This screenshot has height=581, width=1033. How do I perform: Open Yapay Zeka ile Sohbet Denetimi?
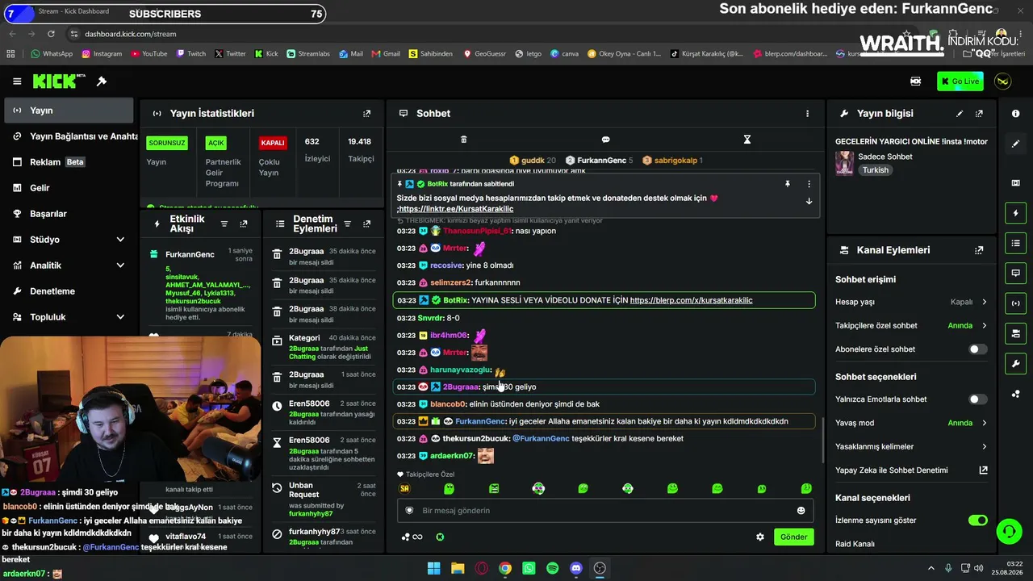[912, 470]
